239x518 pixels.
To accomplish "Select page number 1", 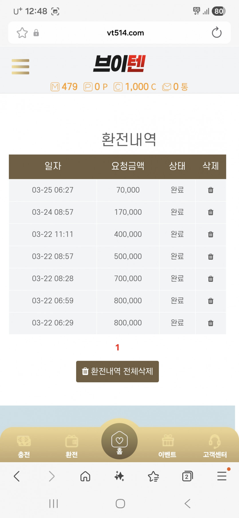I will 117,347.
